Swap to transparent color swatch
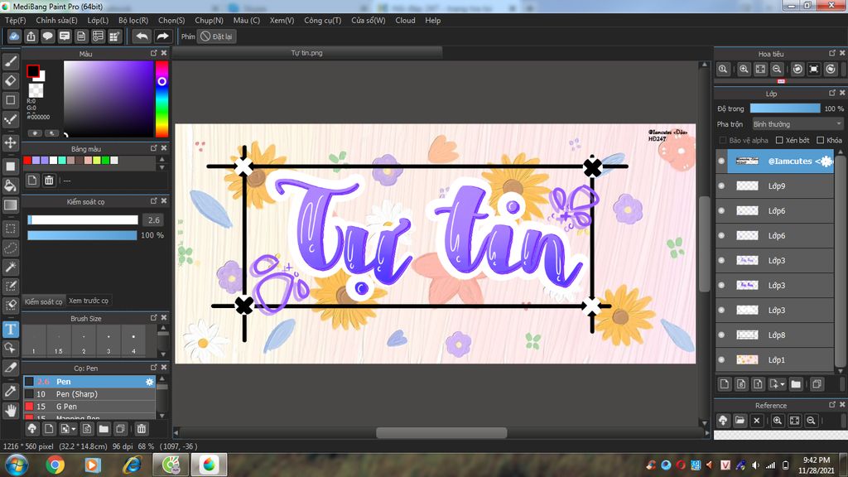Screen dimensions: 848x477 click(36, 90)
